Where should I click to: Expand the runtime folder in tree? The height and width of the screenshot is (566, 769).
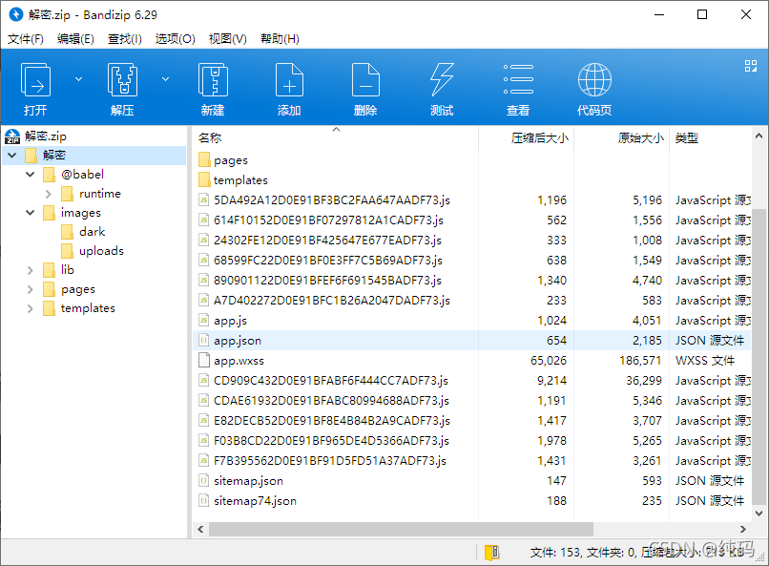(x=48, y=194)
